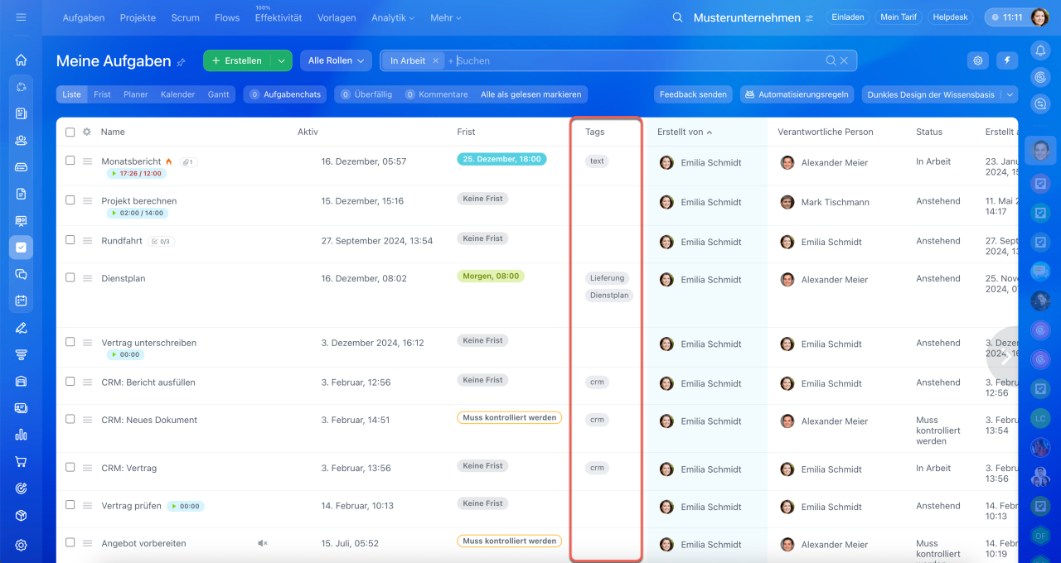Tick the checkbox for Dienstplan task
The width and height of the screenshot is (1061, 563).
(70, 277)
